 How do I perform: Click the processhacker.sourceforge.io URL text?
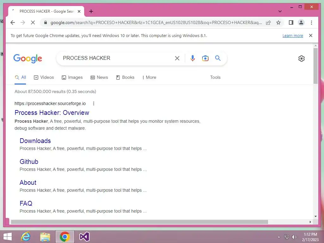click(x=50, y=103)
